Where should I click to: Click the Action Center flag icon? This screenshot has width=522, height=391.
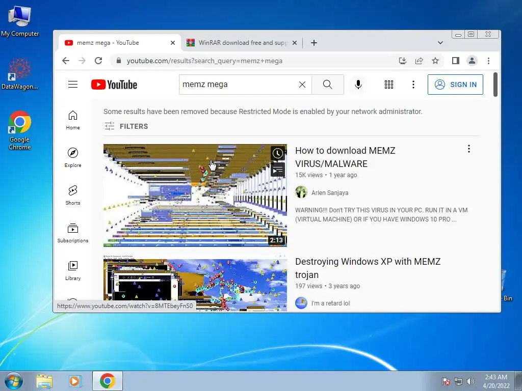click(446, 381)
